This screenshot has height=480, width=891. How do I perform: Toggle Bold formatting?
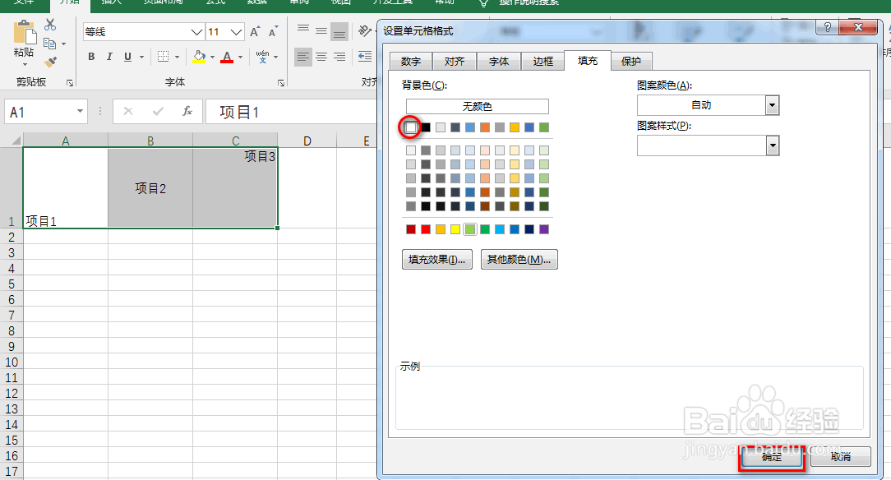click(91, 56)
